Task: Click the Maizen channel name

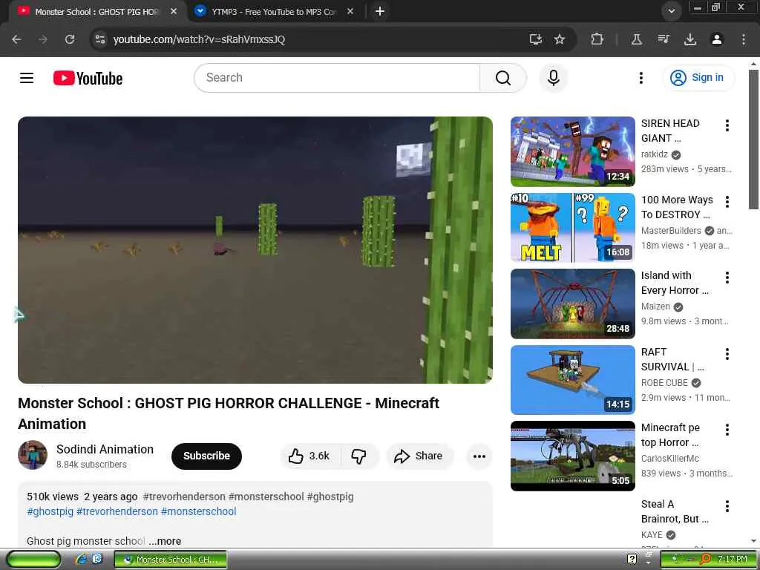Action: 655,307
